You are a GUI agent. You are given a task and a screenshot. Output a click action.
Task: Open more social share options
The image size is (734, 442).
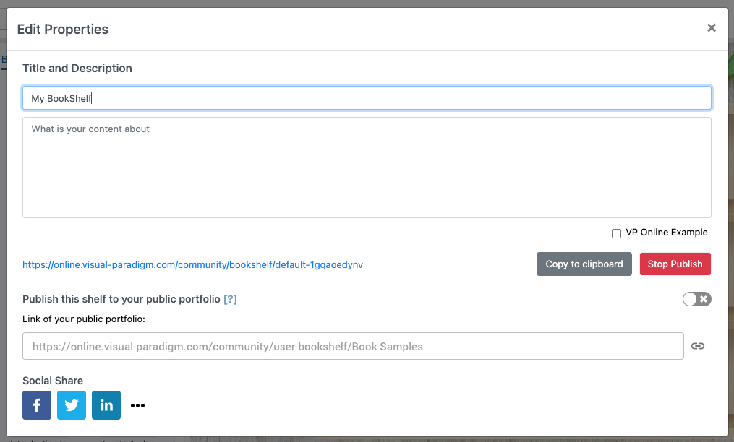click(137, 406)
